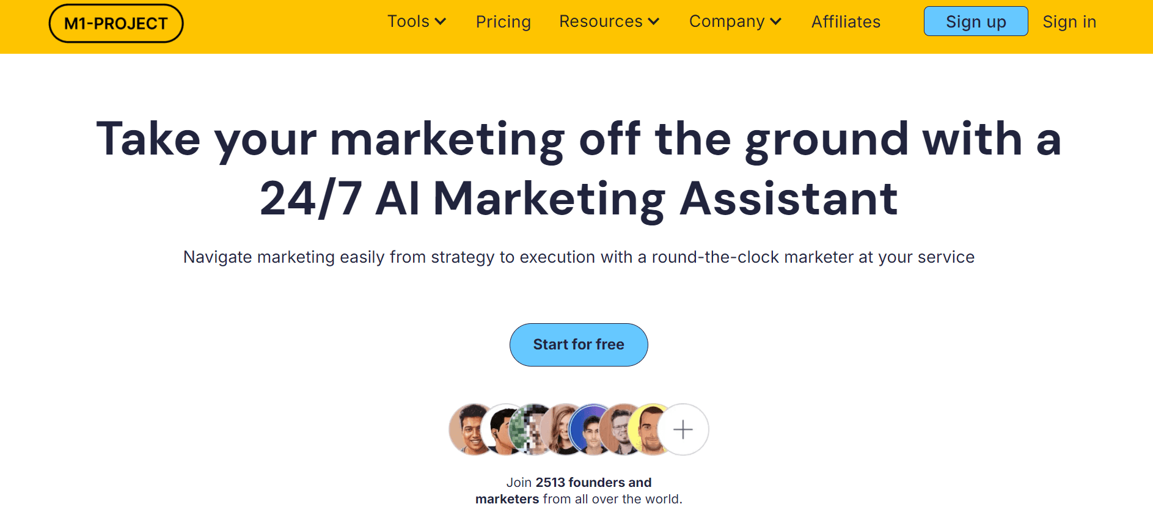Go to the Pricing page
This screenshot has width=1153, height=526.
(x=503, y=21)
